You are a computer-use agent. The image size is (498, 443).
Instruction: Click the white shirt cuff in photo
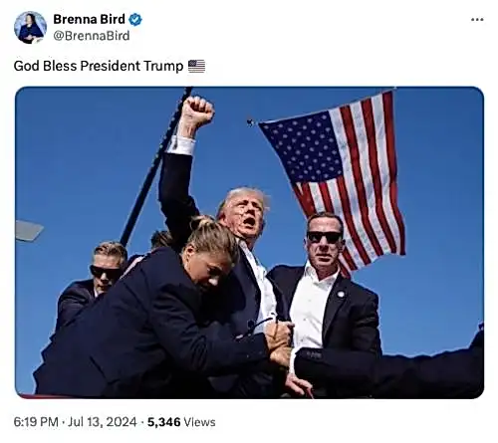click(x=181, y=145)
